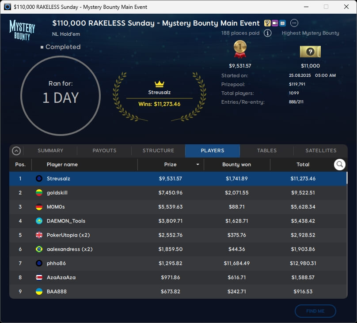Open the three-dot more options menu
The image size is (357, 323).
click(x=294, y=23)
